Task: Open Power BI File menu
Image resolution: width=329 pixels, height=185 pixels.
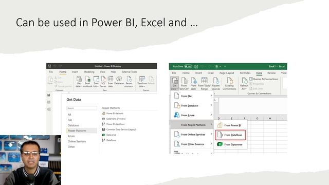Action: [51, 72]
